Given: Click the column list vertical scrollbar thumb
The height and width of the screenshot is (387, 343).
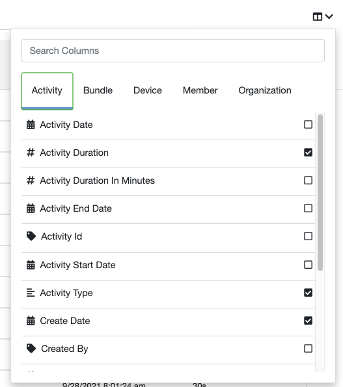Looking at the screenshot, I should [x=320, y=192].
